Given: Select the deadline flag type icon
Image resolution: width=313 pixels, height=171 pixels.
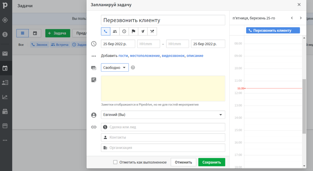Looking at the screenshot, I should tap(133, 31).
